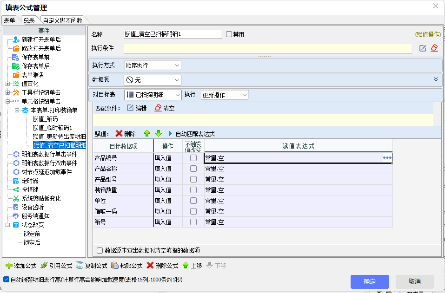Click the 保存表单后 icon
Screen dimensions: 445x293
[x=15, y=66]
